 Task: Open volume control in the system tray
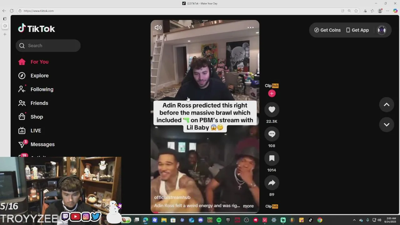point(379,220)
